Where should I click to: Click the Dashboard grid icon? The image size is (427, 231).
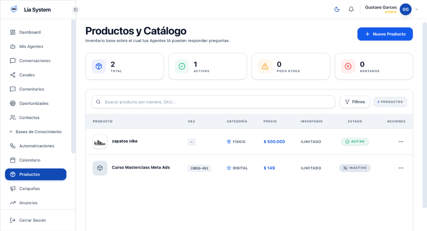(x=13, y=32)
